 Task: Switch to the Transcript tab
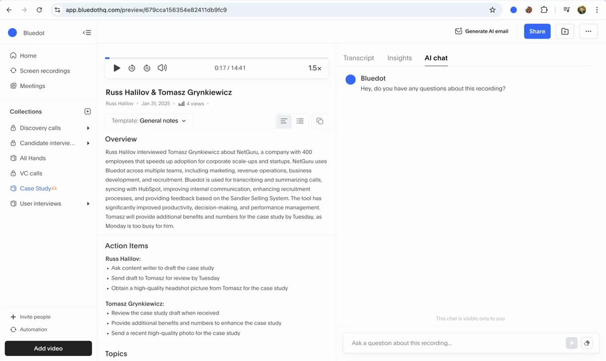[359, 58]
